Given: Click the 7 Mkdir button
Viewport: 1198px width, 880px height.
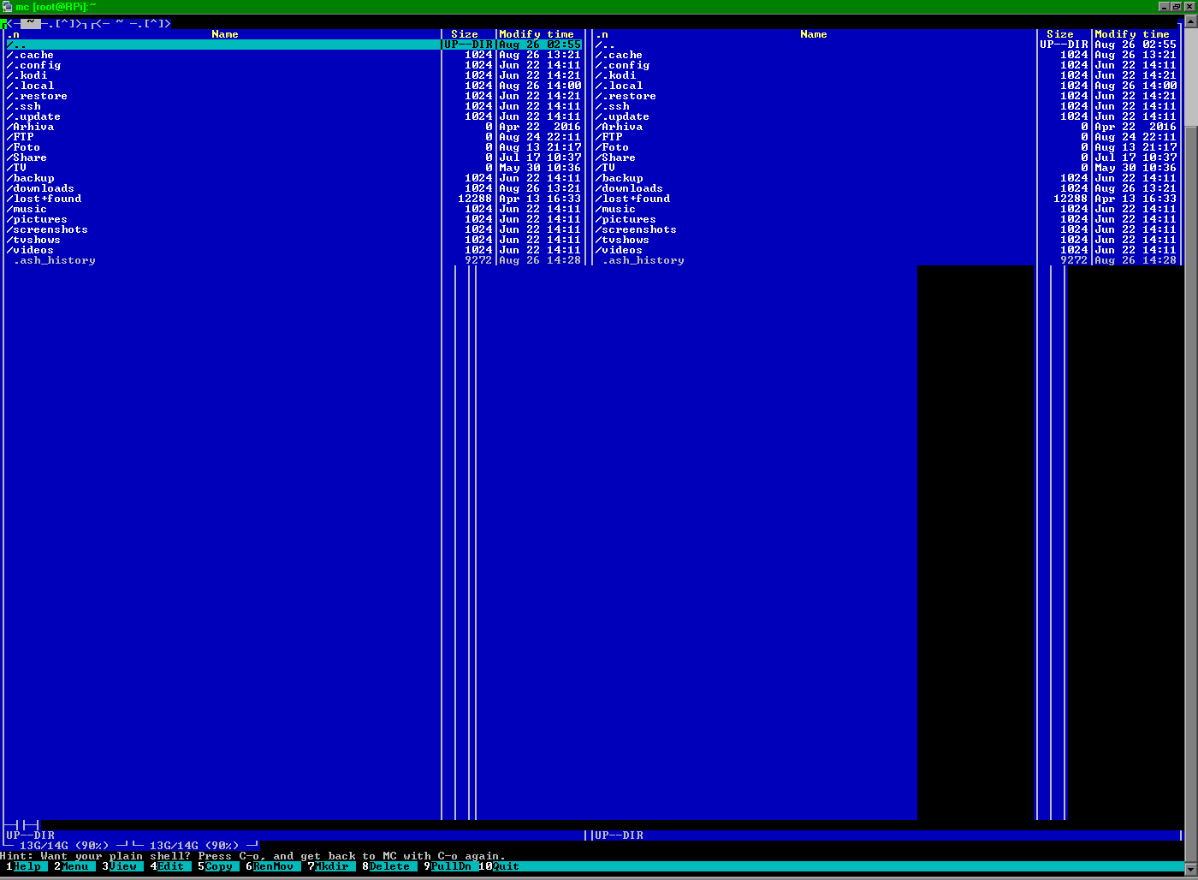Looking at the screenshot, I should pos(332,866).
